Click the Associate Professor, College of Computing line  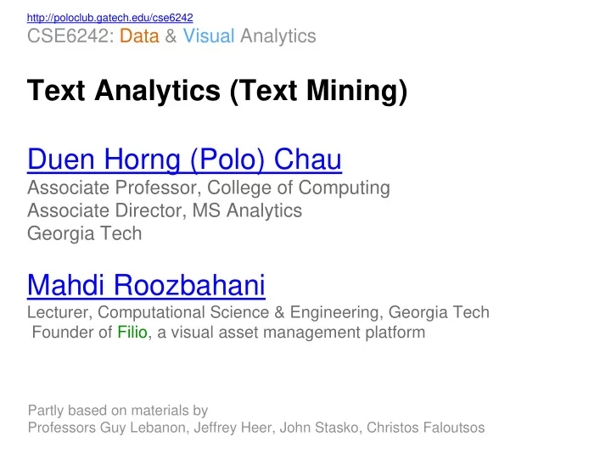point(209,188)
